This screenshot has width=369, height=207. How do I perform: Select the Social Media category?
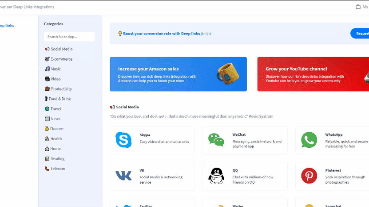pos(61,49)
